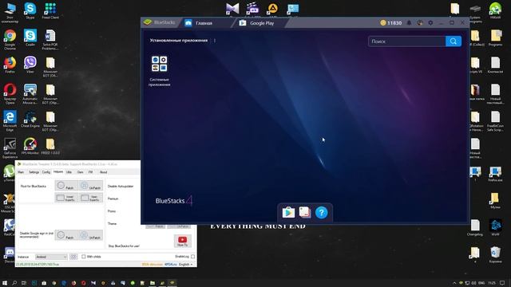
Task: Toggle the With childs checkbox
Action: tap(83, 257)
